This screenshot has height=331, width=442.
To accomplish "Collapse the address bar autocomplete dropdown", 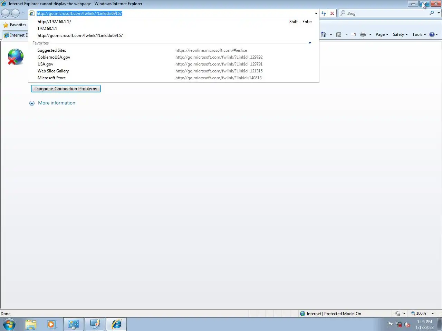I will point(316,13).
